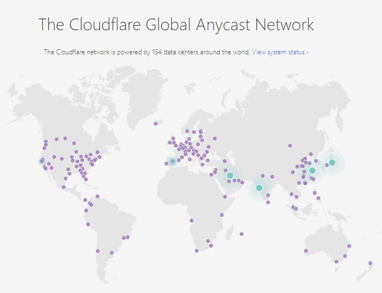Click the northeastern-most dot on Australia's coast
This screenshot has width=382, height=293.
click(349, 246)
